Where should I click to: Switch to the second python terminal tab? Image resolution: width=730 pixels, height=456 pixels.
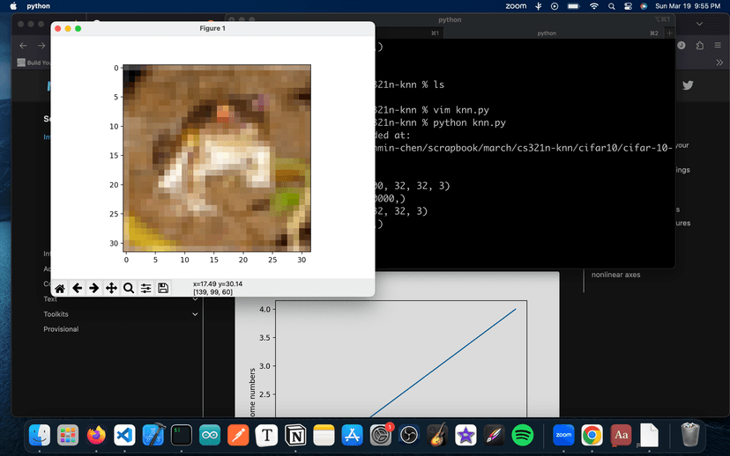tap(547, 33)
